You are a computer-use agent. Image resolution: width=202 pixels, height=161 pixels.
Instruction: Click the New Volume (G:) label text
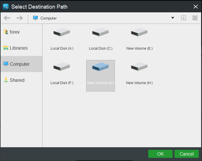coord(101,83)
